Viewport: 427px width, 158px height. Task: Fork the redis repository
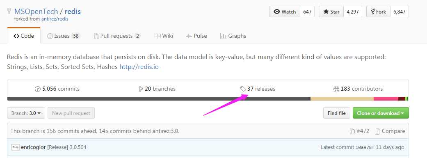(x=378, y=12)
